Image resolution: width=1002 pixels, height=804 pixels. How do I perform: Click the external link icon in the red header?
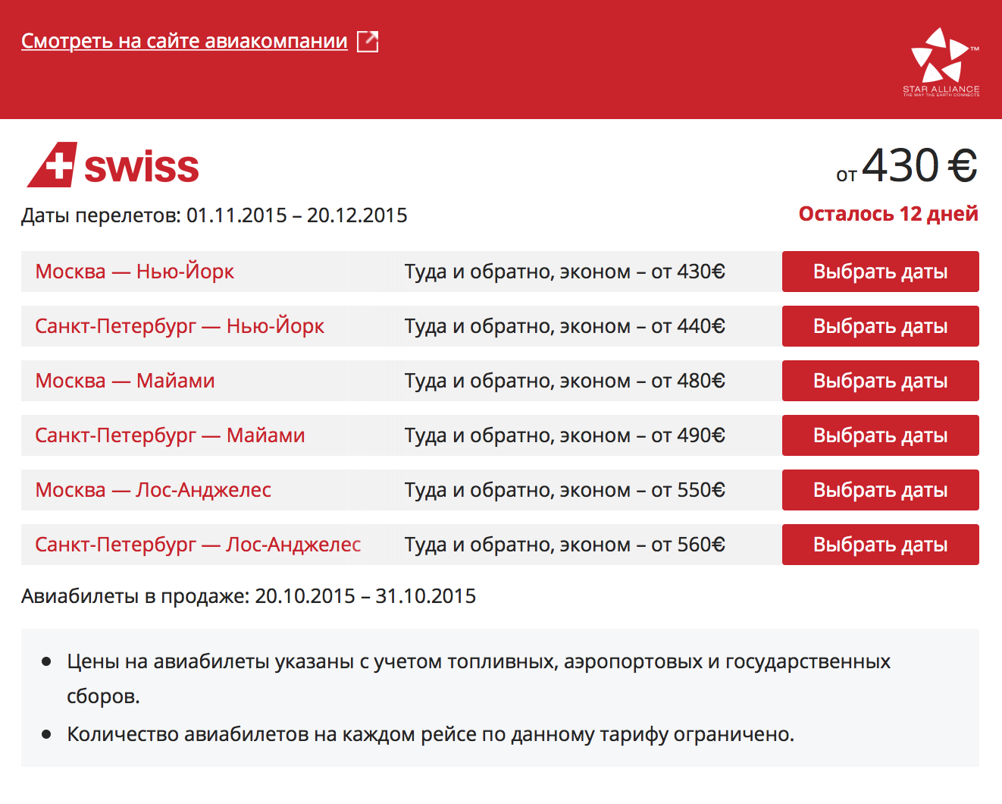368,42
